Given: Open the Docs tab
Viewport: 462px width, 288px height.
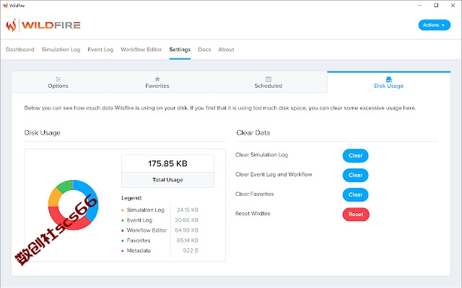Looking at the screenshot, I should (204, 50).
